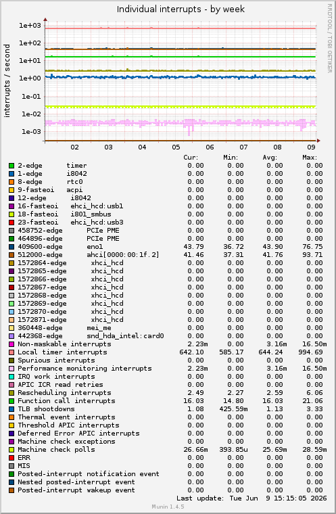
Task: Click the olive Rescheduling interrupts swatch
Action: (x=11, y=393)
